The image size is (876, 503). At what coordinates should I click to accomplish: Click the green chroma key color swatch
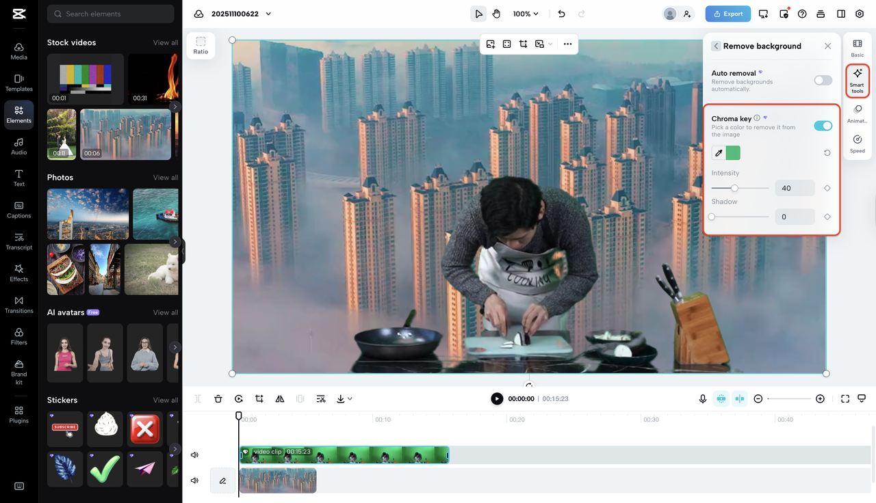click(733, 152)
